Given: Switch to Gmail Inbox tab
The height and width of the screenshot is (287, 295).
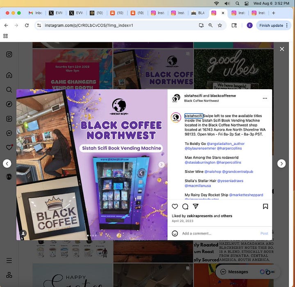Looking at the screenshot, I should tap(35, 13).
